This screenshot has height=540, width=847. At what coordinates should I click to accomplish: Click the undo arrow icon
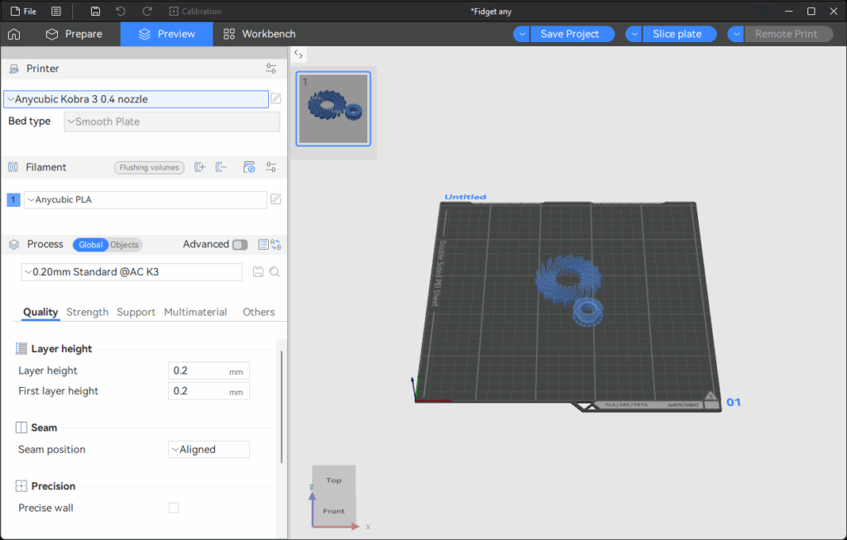click(121, 12)
